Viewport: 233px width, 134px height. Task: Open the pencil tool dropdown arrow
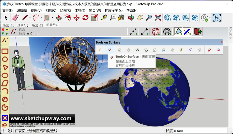[x=30, y=18]
